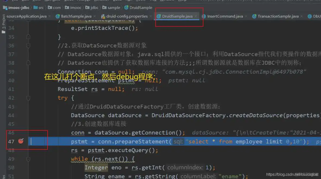This screenshot has height=179, width=321.
Task: Open the InsertCommand.java tab
Action: coord(223,16)
